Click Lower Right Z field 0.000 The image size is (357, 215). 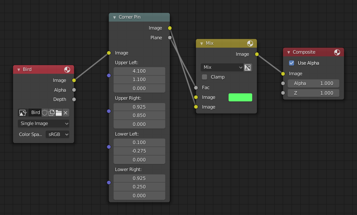[x=139, y=196]
